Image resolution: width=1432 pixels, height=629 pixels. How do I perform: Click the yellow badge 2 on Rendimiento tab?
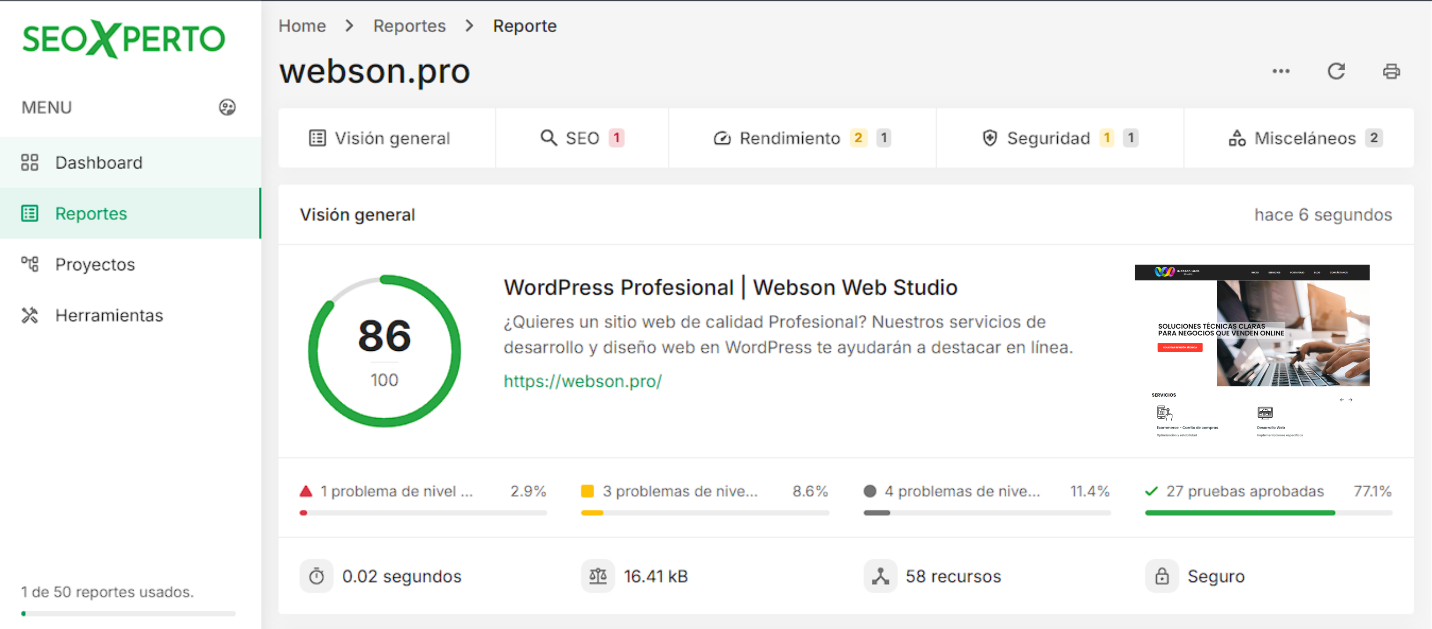point(859,138)
